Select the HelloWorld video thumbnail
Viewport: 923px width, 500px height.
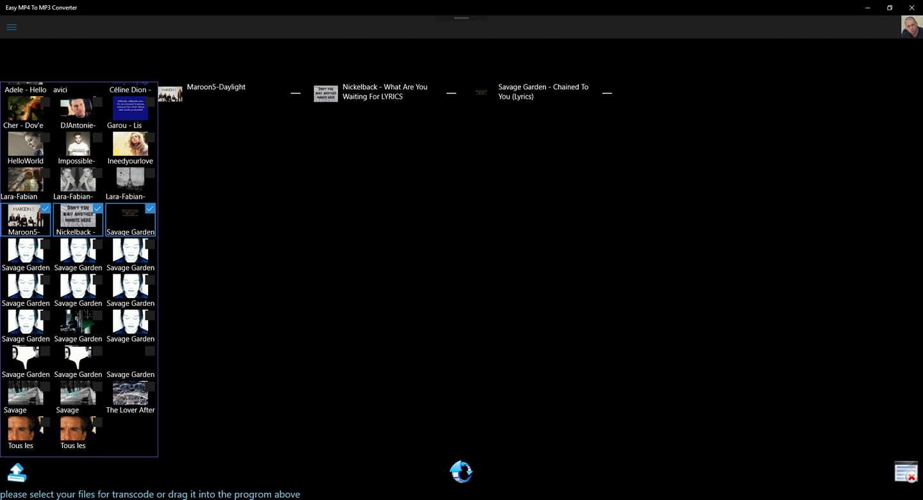[25, 144]
